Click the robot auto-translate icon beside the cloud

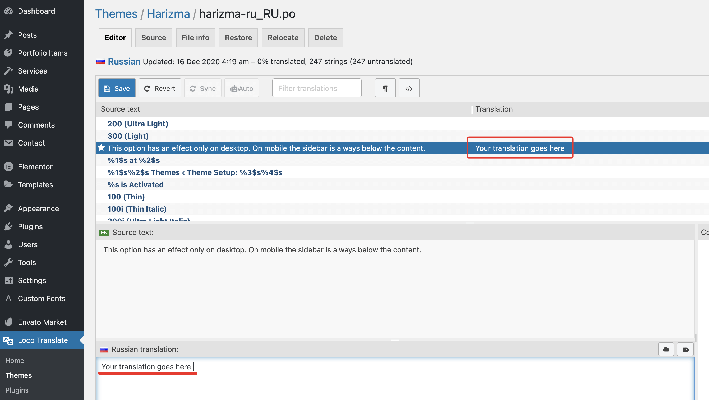pyautogui.click(x=685, y=349)
